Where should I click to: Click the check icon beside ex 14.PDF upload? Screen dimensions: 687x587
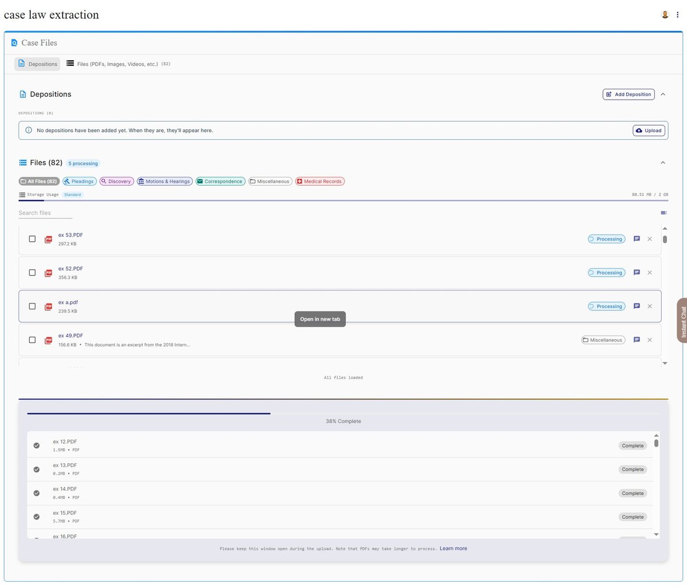click(37, 493)
